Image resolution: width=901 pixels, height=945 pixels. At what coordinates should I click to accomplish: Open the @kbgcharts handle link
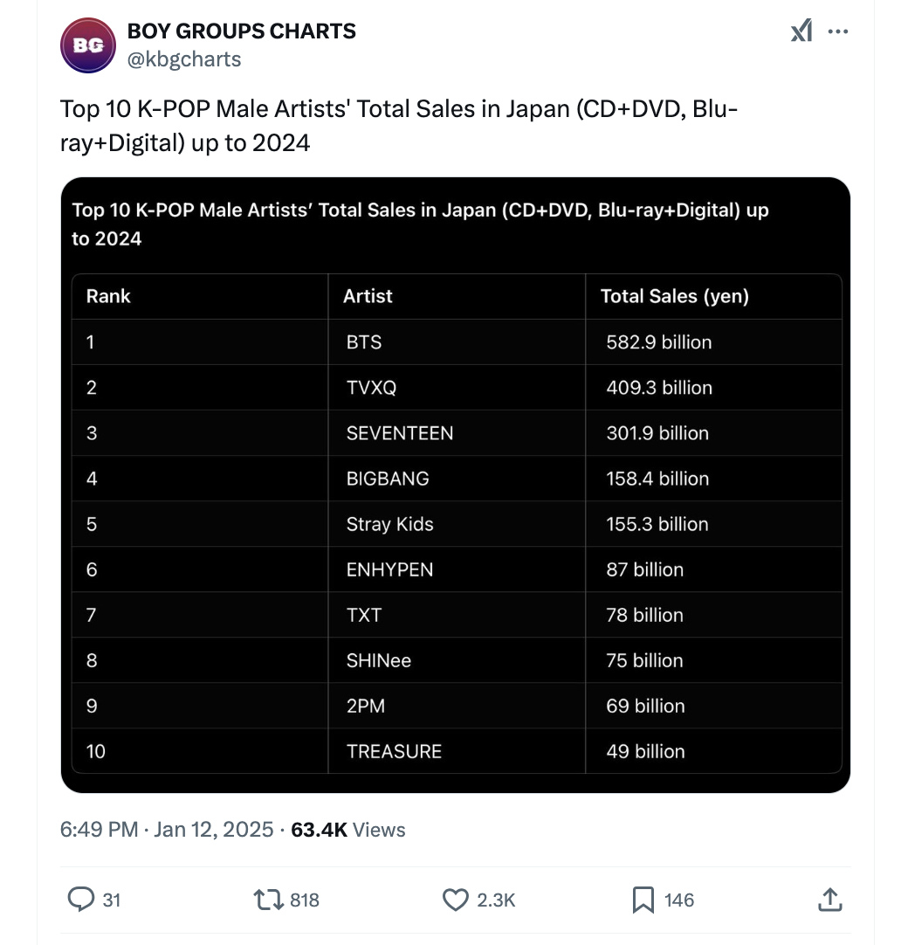(x=184, y=59)
